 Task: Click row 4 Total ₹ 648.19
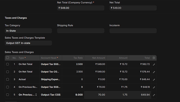click(x=145, y=87)
